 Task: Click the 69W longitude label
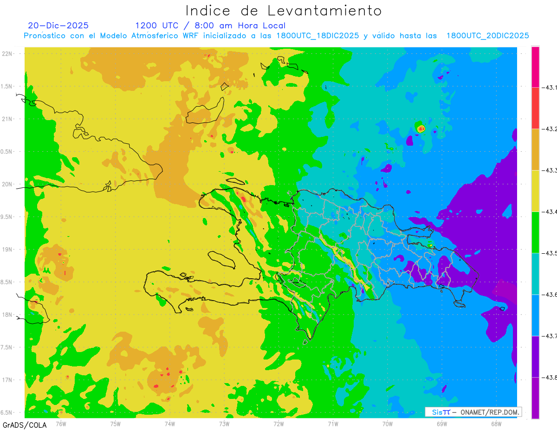point(442,424)
